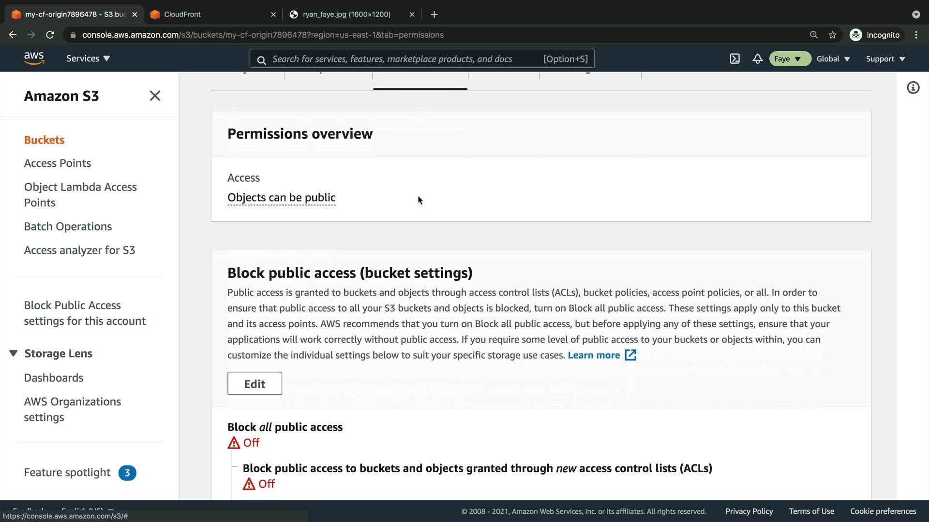Open a new browser tab
Screen dimensions: 929x522
pos(434,14)
